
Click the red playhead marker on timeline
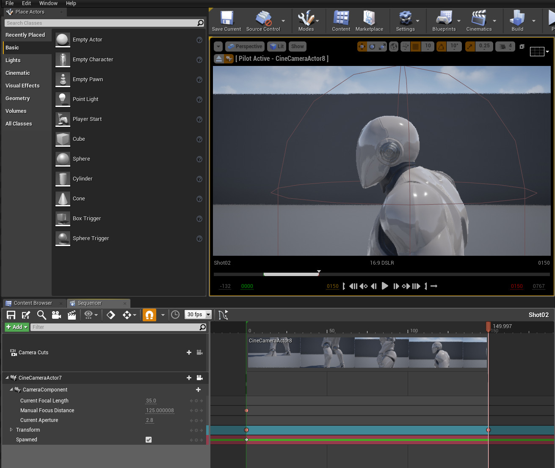488,326
